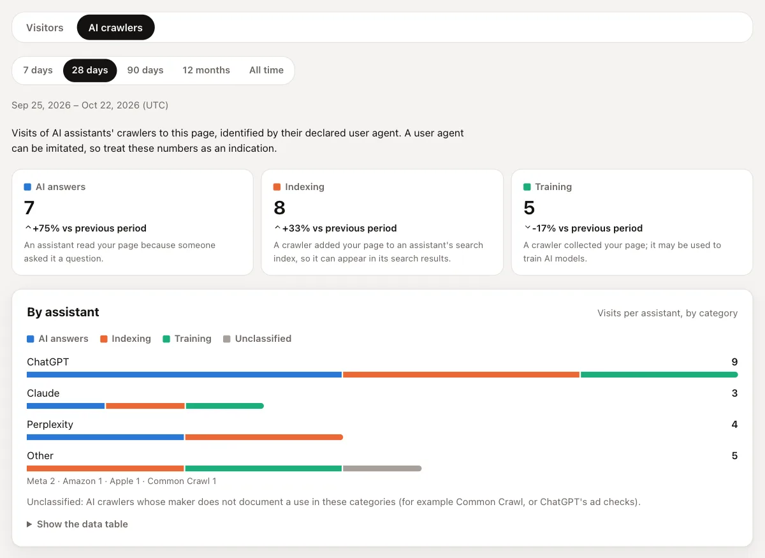This screenshot has height=558, width=765.
Task: Show data for All time
Action: coord(266,70)
